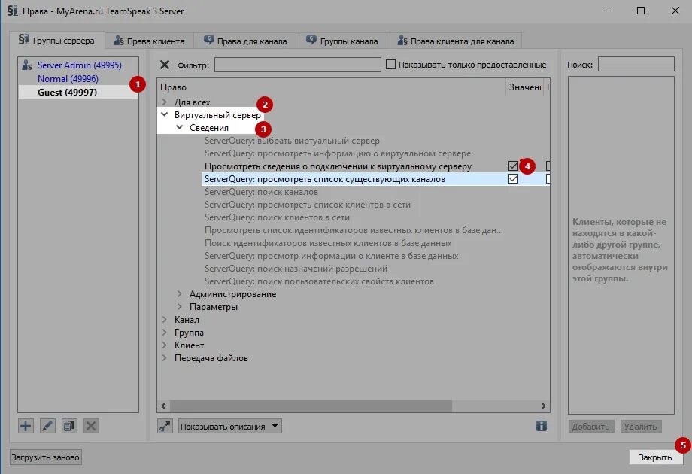Select 'ServerQuery: просмотреть информацию о виртуальном сервере' row
Screen dimensions: 692x474
pos(338,153)
